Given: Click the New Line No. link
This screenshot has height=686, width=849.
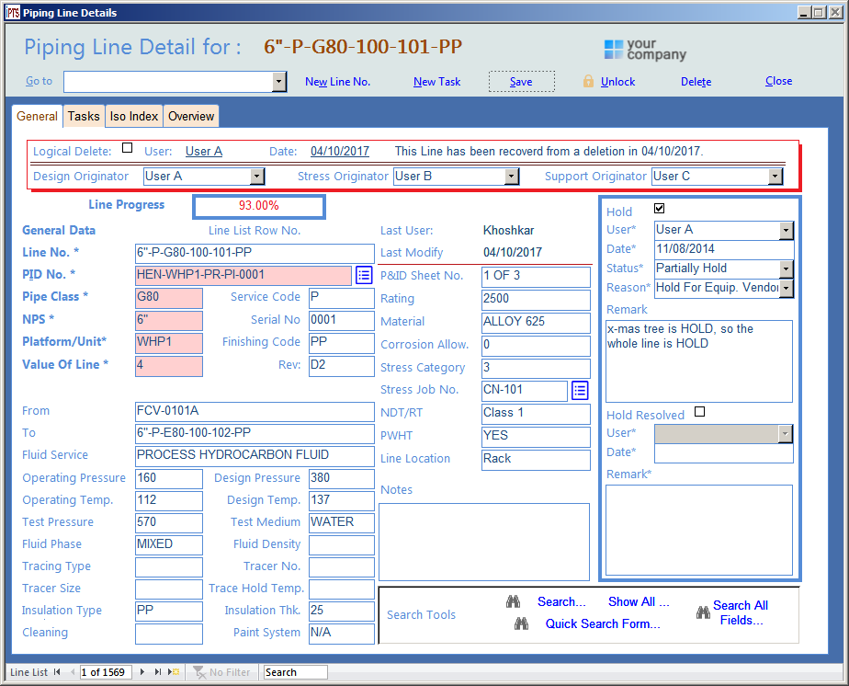Looking at the screenshot, I should click(x=337, y=82).
